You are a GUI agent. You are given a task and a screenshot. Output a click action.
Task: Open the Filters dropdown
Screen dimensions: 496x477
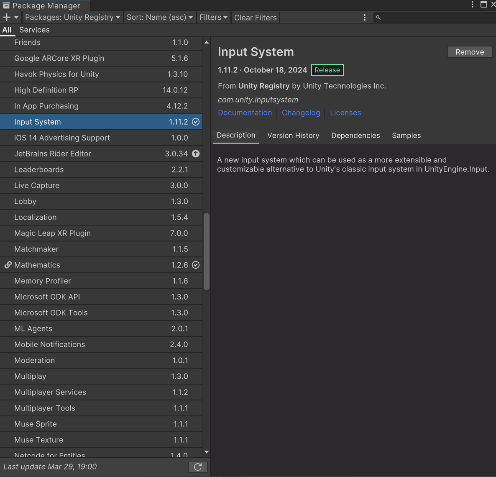coord(214,18)
